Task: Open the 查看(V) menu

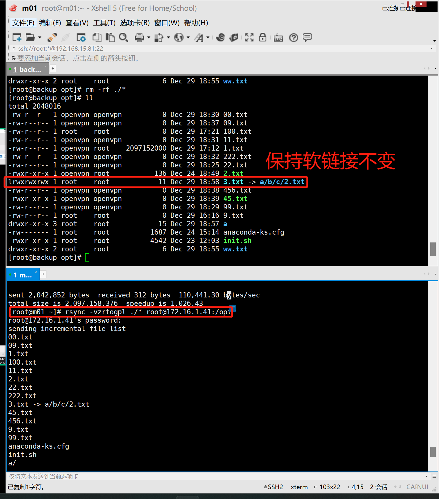Action: pos(77,23)
